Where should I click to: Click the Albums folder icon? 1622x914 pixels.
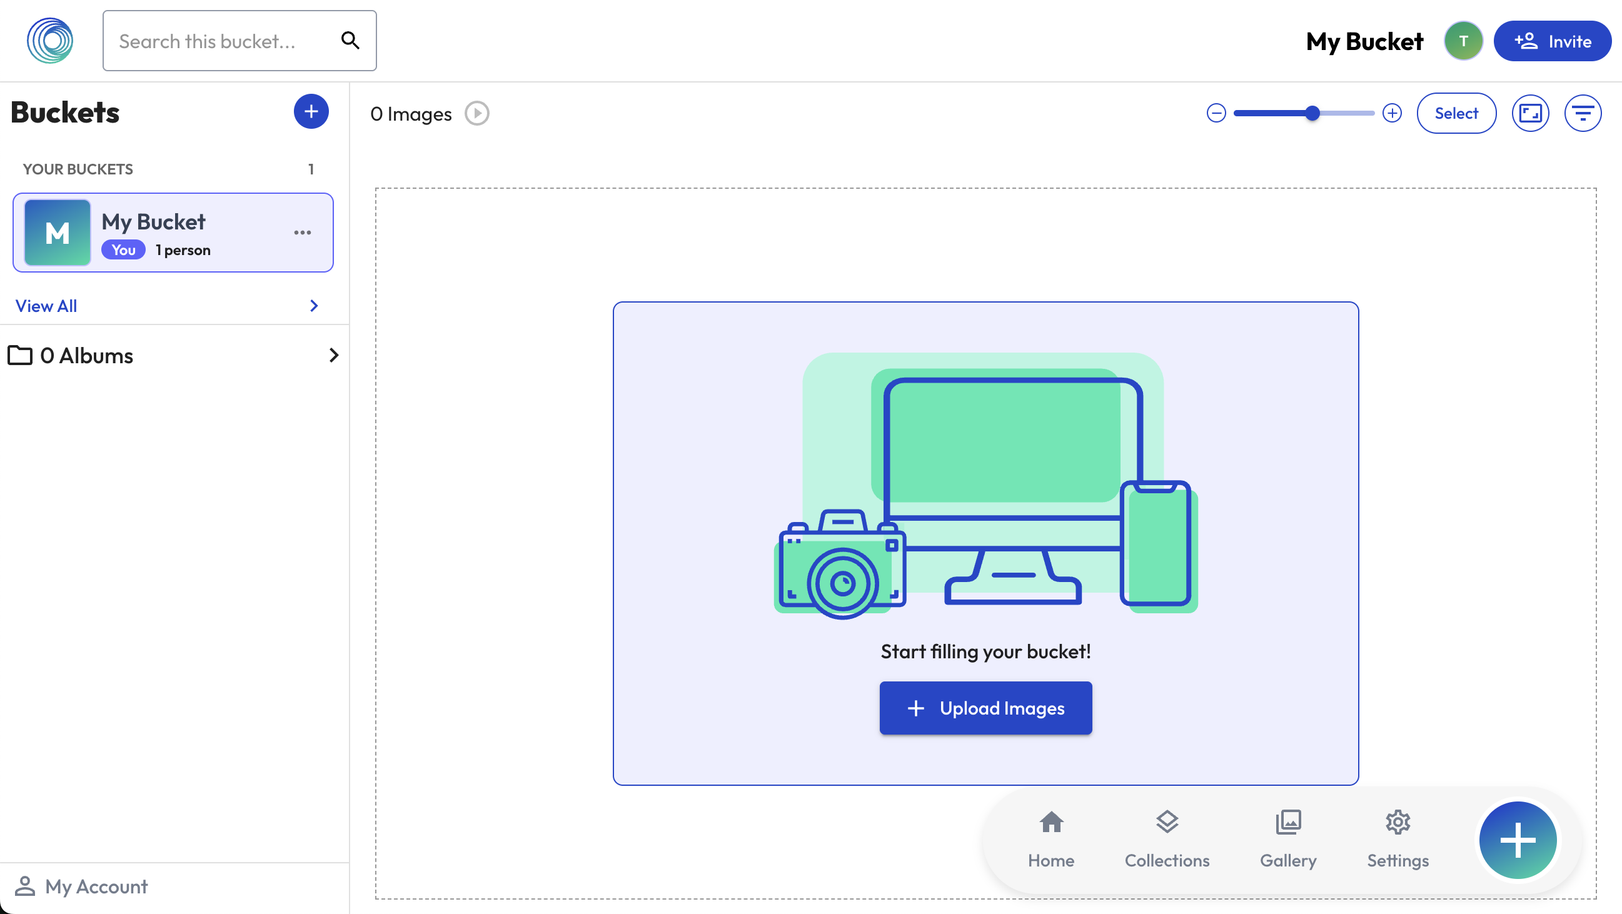point(20,356)
